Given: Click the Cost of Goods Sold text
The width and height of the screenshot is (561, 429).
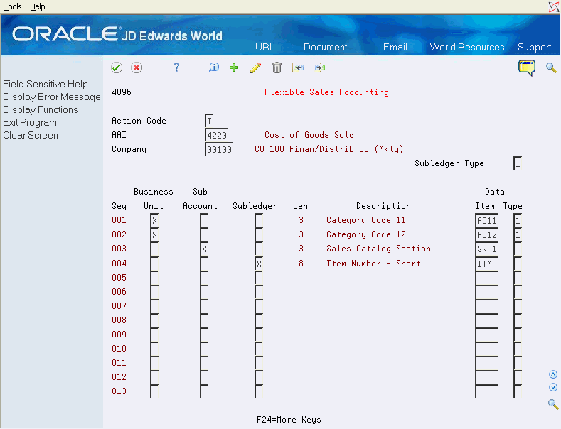Looking at the screenshot, I should tap(309, 135).
